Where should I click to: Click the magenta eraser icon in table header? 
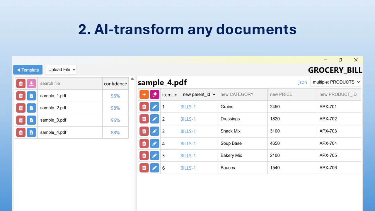[155, 94]
